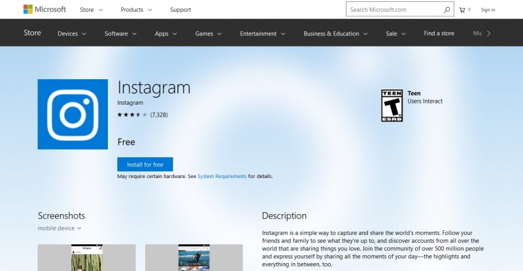
Task: Change the mobile device screenshots dropdown
Action: click(59, 228)
